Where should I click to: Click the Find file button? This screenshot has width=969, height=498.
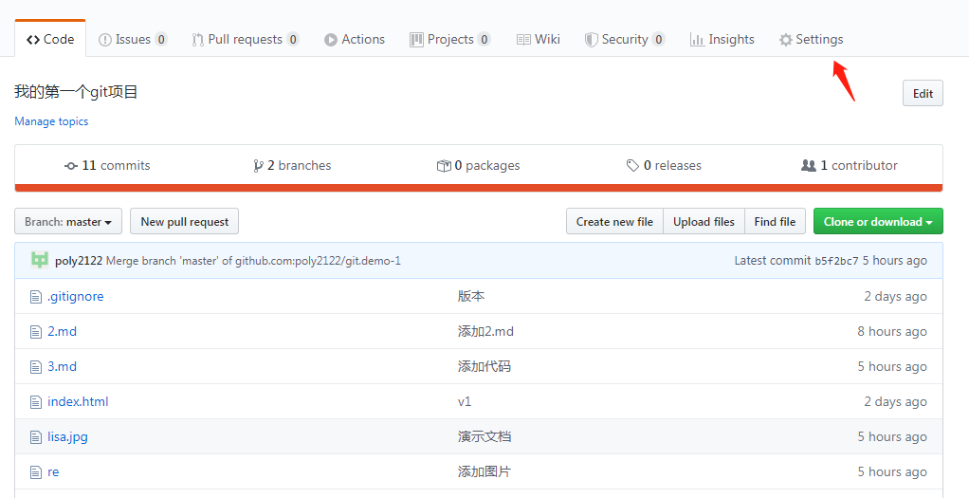tap(775, 221)
